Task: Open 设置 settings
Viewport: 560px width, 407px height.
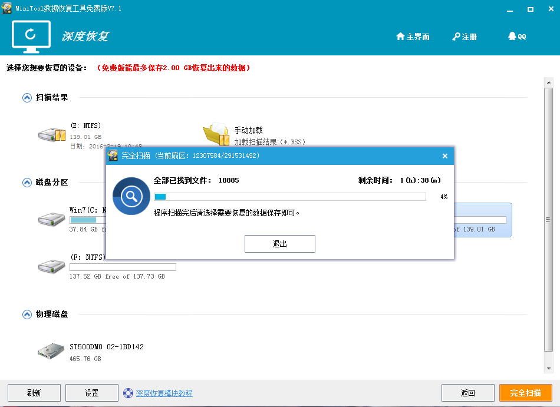Action: tap(92, 393)
